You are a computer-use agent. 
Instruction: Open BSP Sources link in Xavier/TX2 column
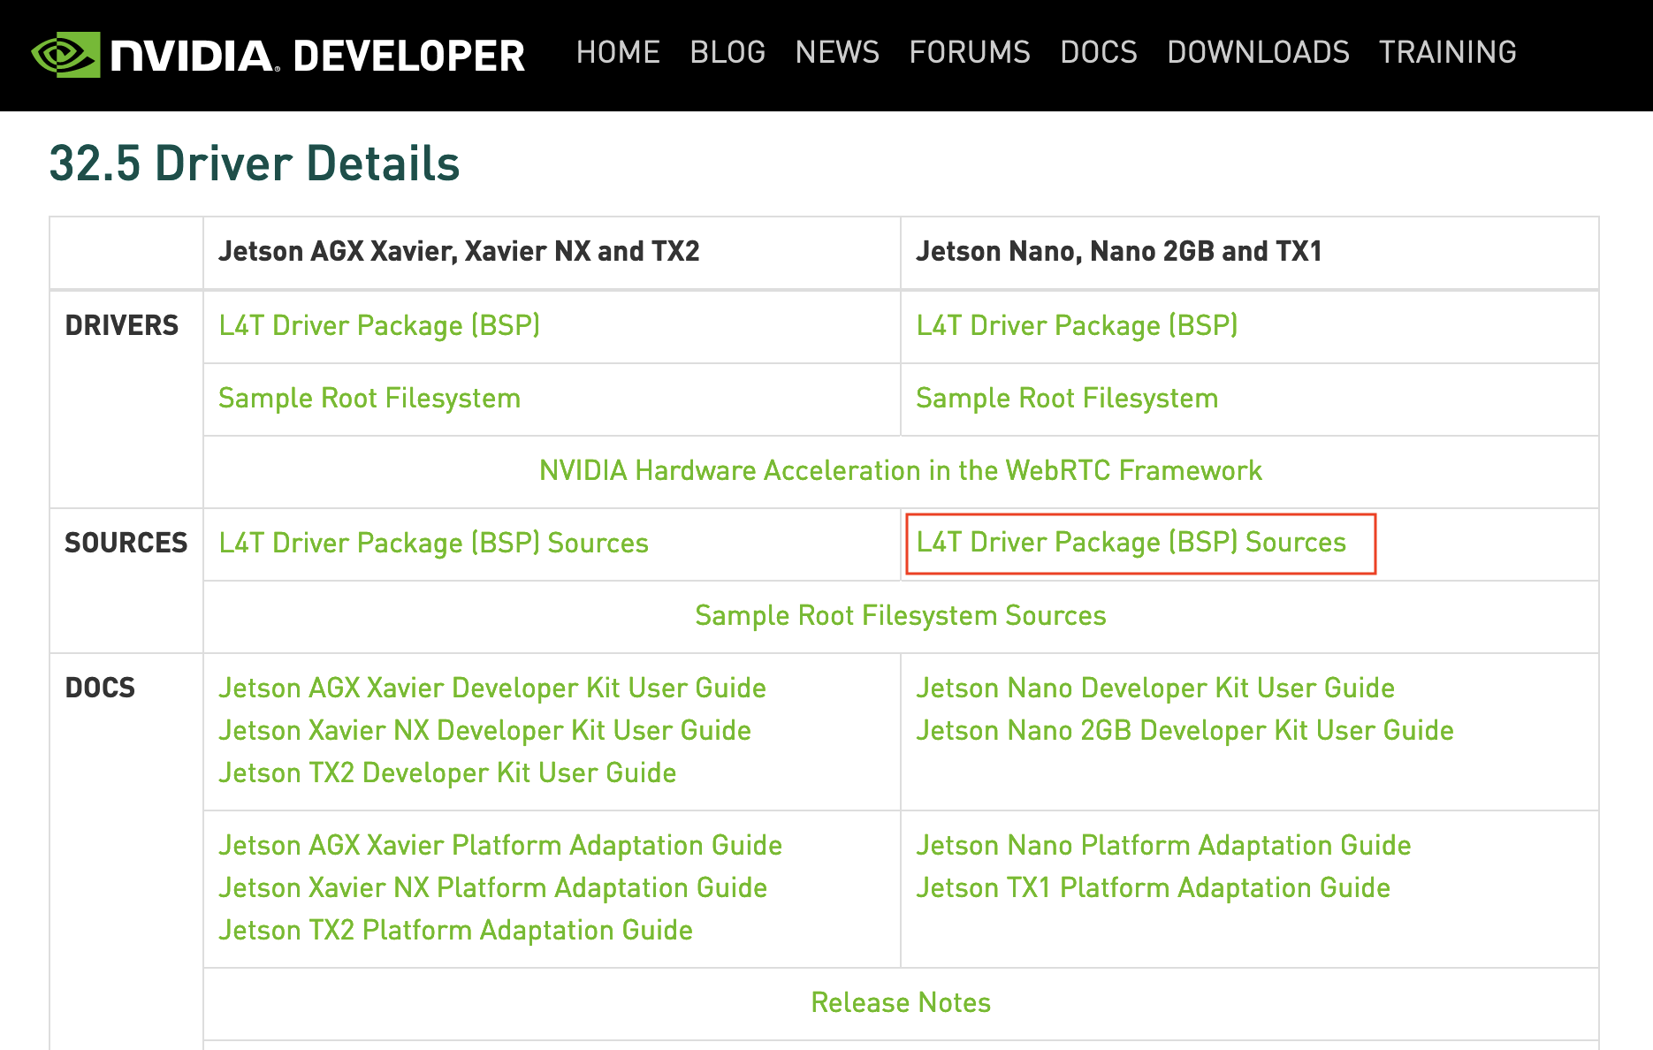[x=434, y=543]
